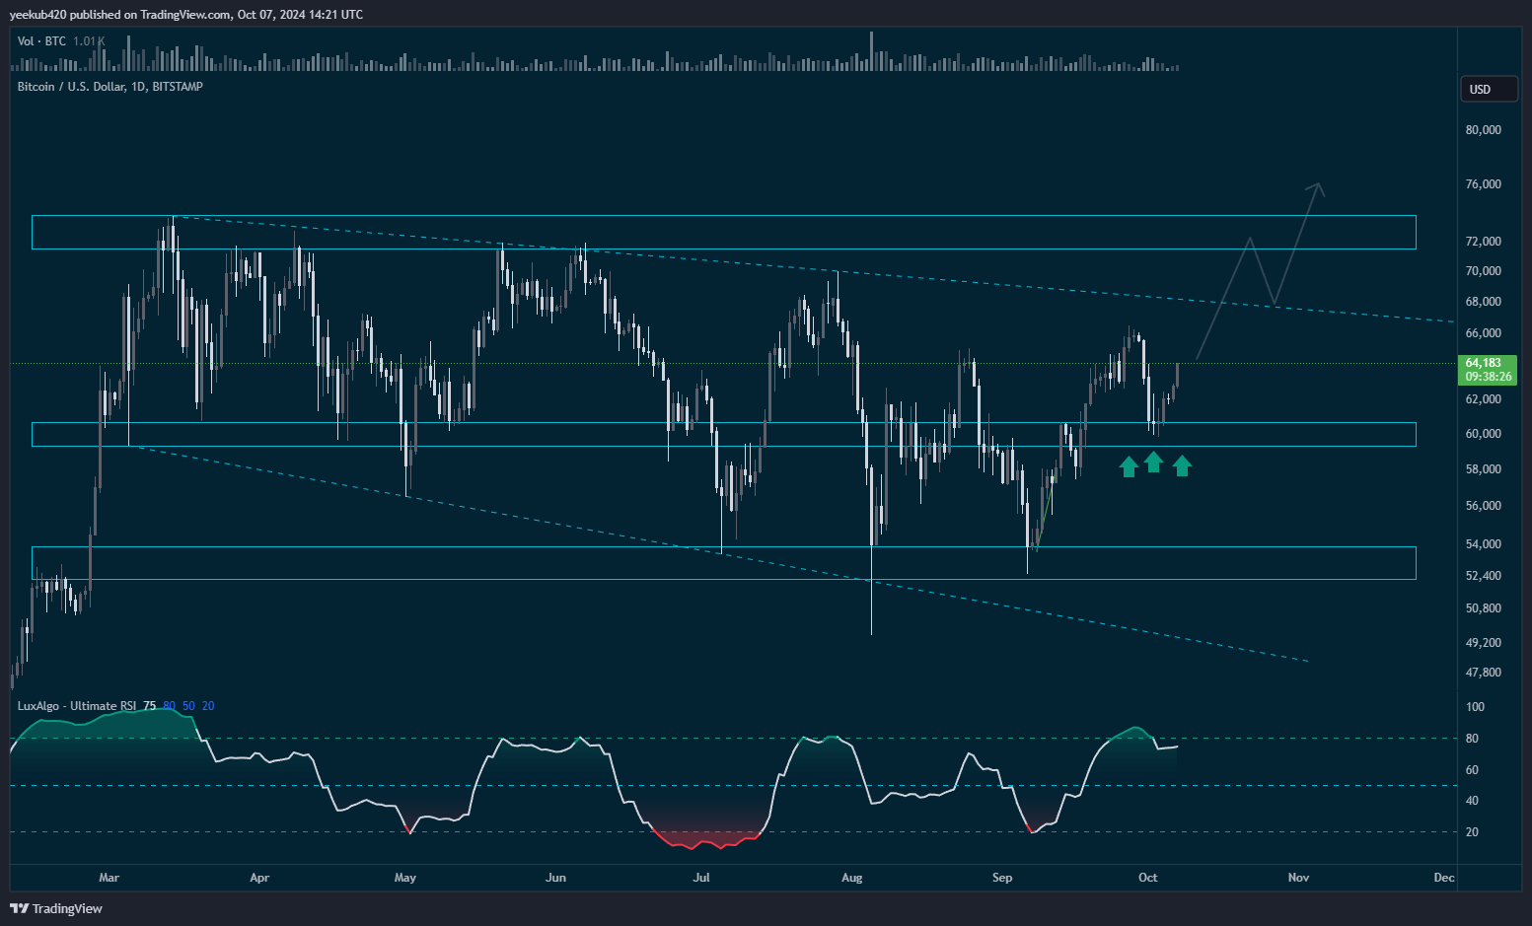This screenshot has height=926, width=1532.
Task: Click the TradingView logo at the bottom
Action: pyautogui.click(x=56, y=908)
